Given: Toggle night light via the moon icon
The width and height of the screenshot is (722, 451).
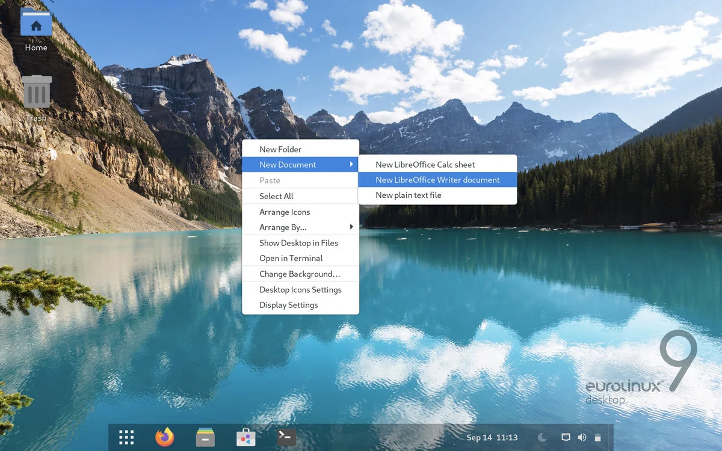Looking at the screenshot, I should click(543, 437).
